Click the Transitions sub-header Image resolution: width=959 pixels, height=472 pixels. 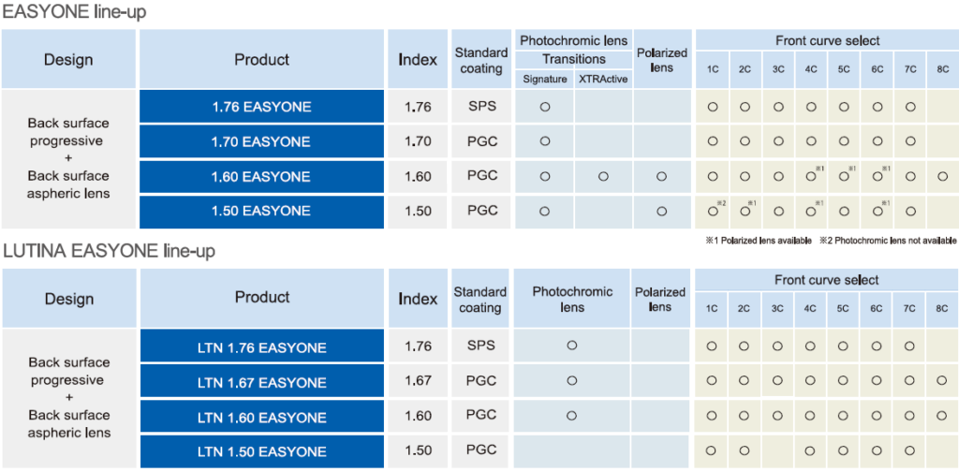point(574,59)
